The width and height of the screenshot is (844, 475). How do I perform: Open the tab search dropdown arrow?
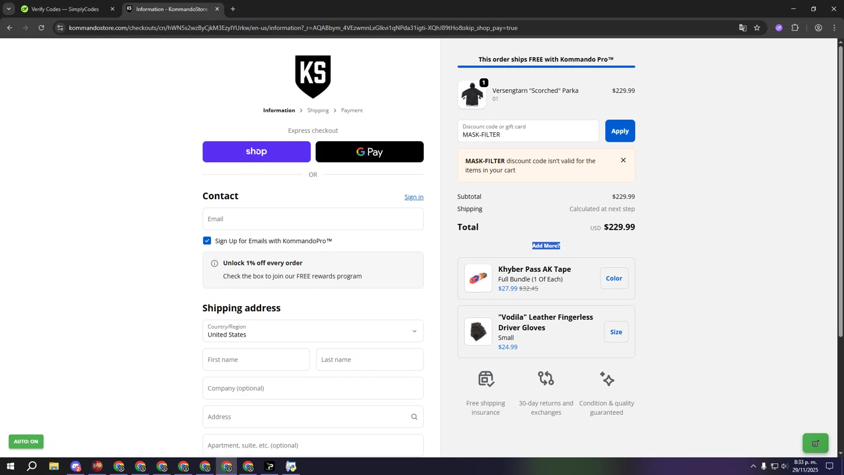8,9
